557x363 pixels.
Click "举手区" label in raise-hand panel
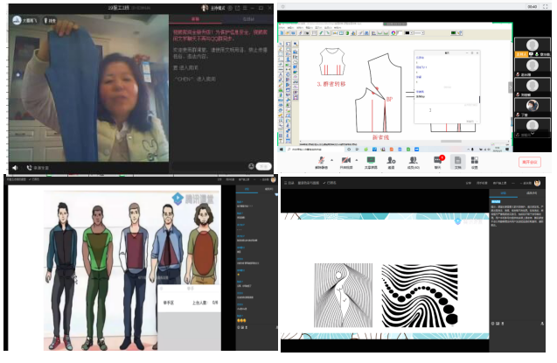pyautogui.click(x=169, y=303)
